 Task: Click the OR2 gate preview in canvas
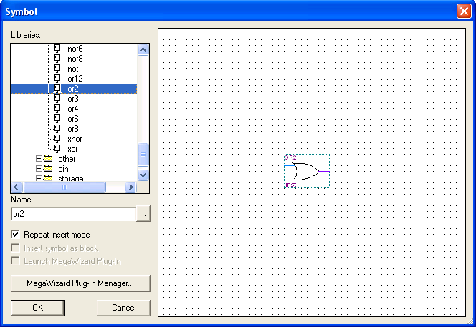pyautogui.click(x=307, y=172)
